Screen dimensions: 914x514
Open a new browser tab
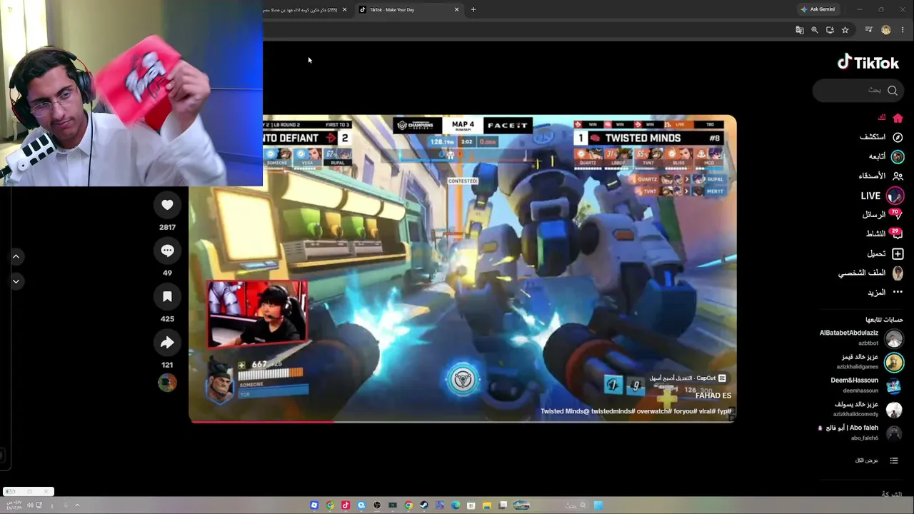pos(473,10)
